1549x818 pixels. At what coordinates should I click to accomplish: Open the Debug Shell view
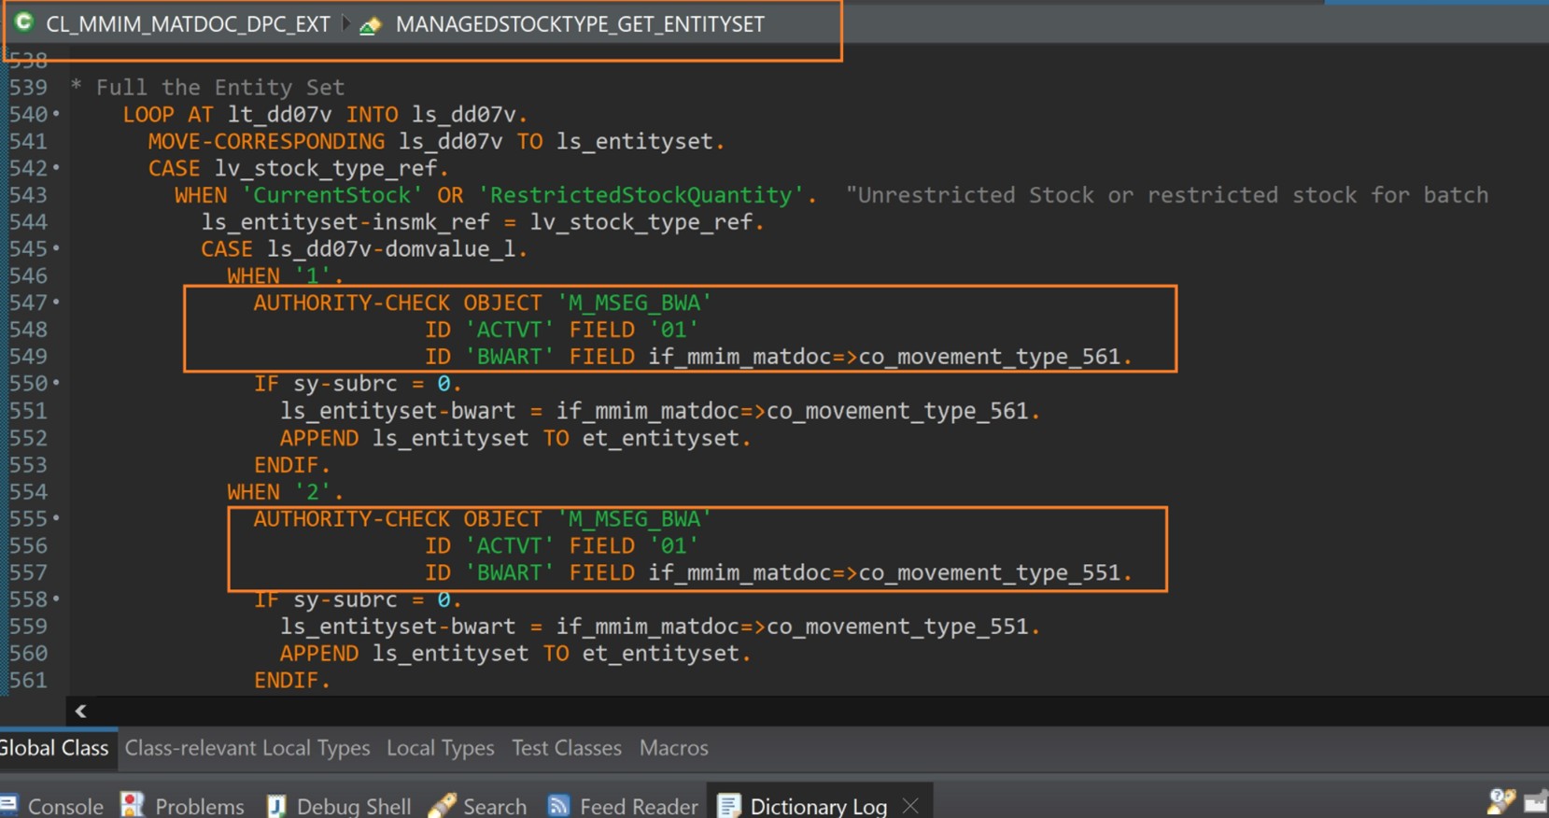[x=339, y=806]
